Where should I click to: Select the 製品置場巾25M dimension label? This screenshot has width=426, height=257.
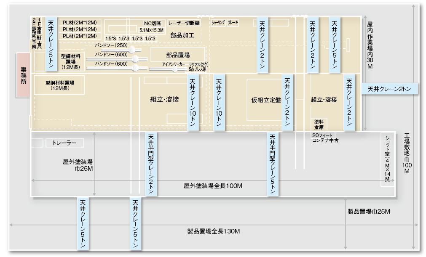click(x=369, y=212)
